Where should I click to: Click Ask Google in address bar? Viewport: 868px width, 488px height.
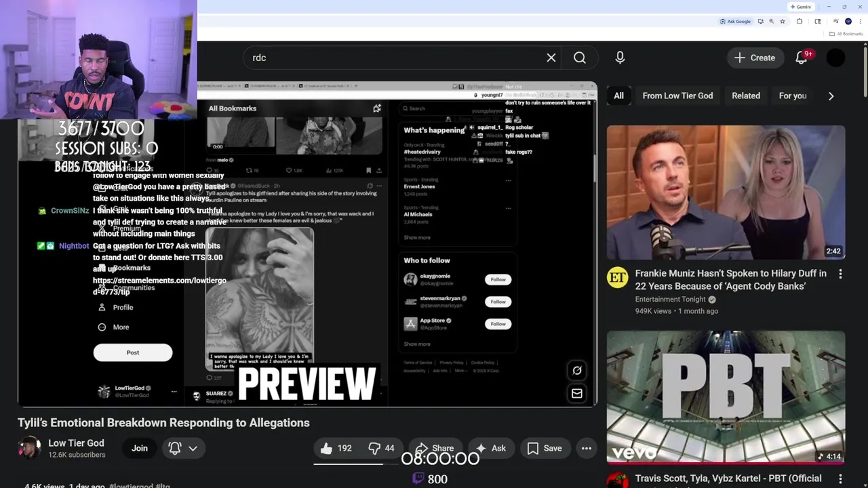[735, 22]
